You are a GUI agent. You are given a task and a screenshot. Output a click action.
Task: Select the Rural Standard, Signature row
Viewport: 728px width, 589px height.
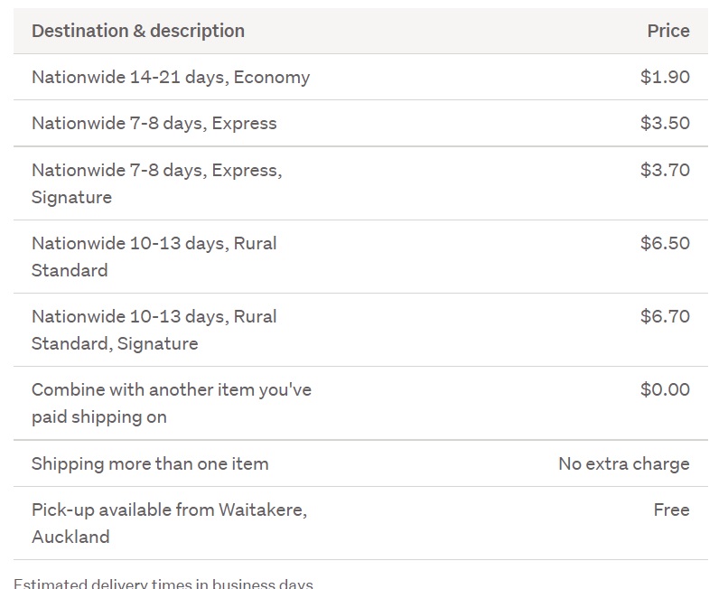click(154, 330)
